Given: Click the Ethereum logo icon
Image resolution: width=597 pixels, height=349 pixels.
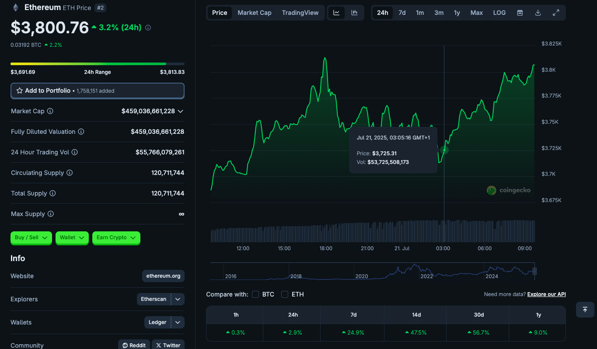Looking at the screenshot, I should point(16,7).
